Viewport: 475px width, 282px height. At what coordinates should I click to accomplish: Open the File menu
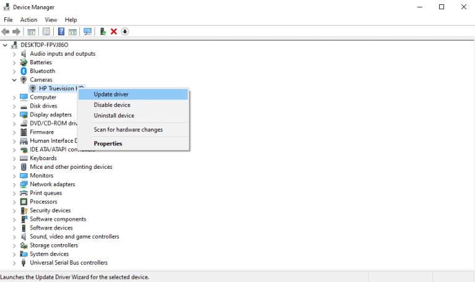(x=8, y=20)
